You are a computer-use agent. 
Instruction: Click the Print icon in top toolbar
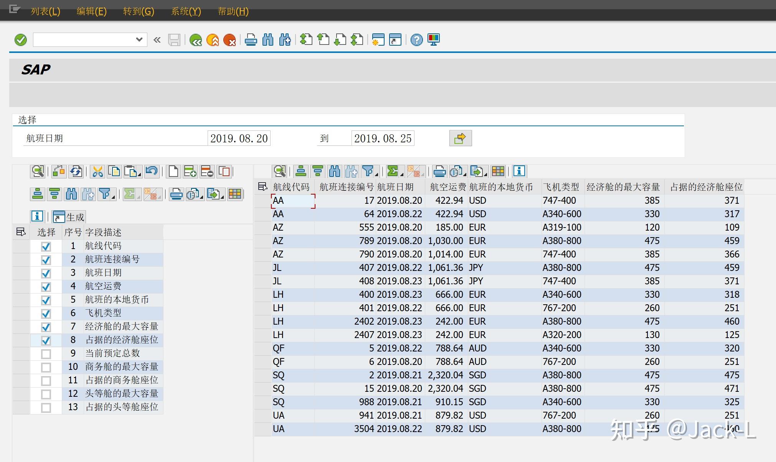(x=251, y=40)
